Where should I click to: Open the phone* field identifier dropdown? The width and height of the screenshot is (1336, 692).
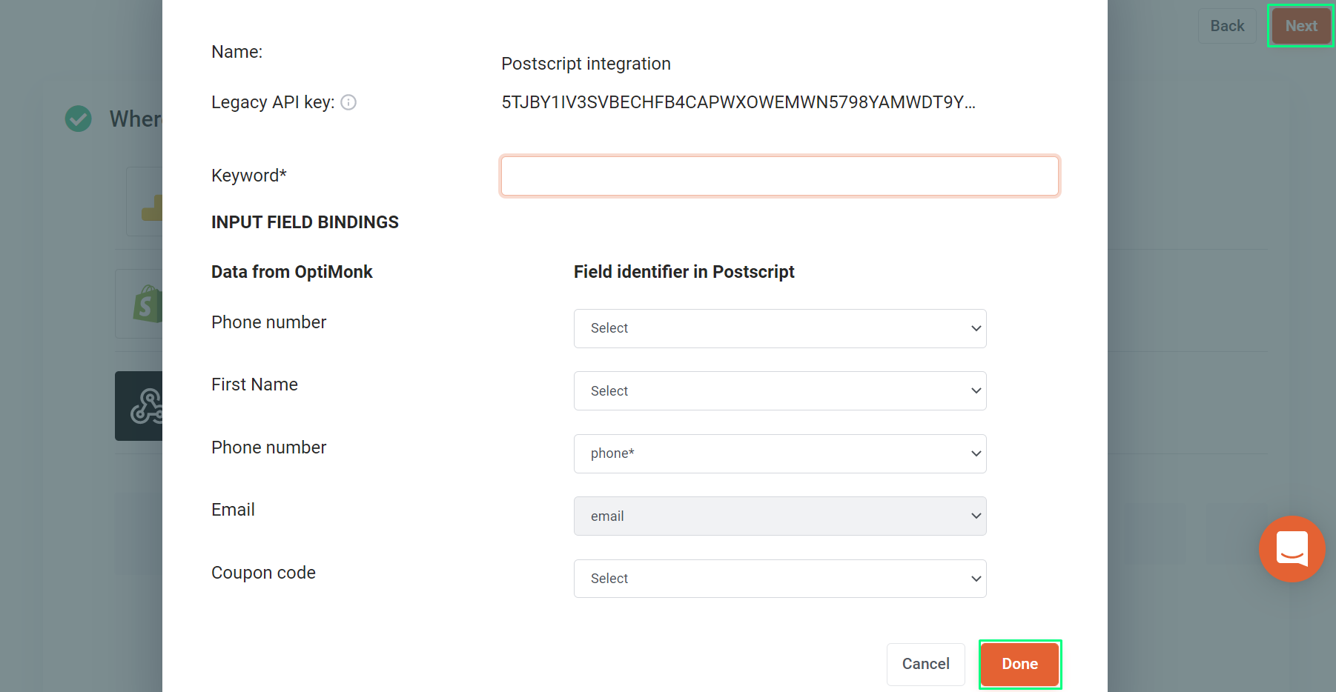coord(780,453)
